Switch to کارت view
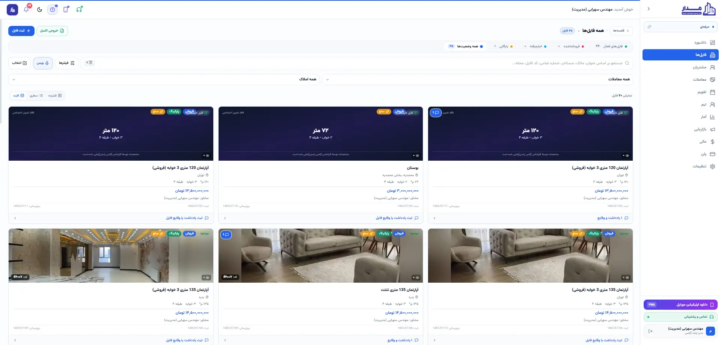Viewport: 721px width, 345px height. click(19, 96)
